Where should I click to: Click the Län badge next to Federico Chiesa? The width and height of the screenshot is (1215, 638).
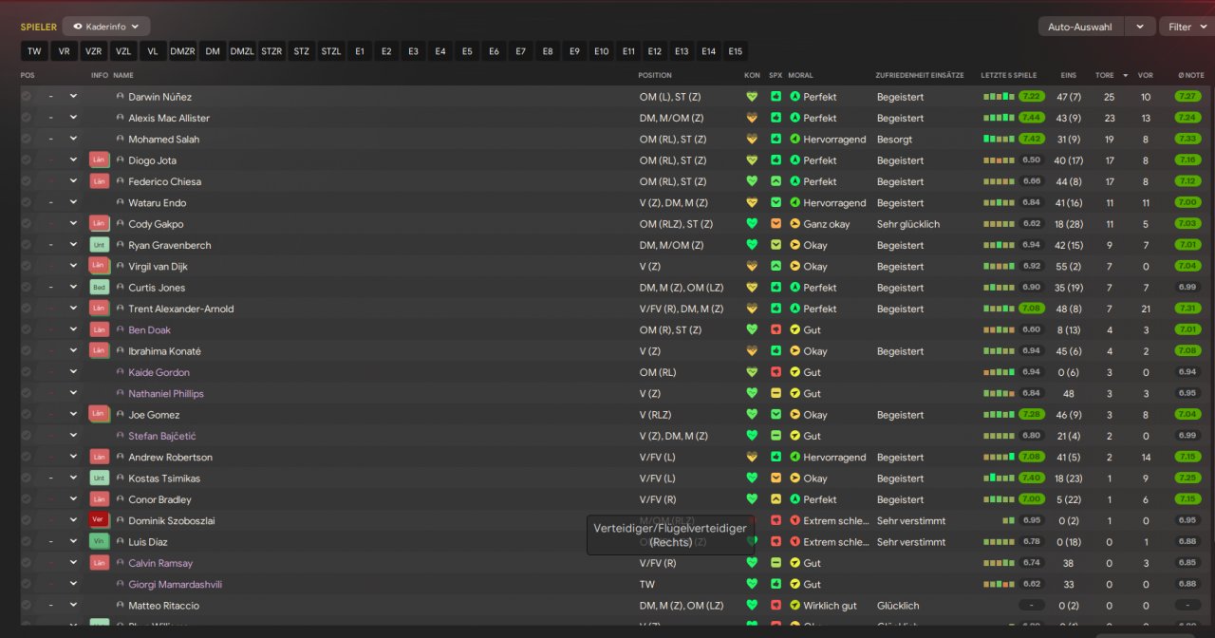(x=100, y=181)
